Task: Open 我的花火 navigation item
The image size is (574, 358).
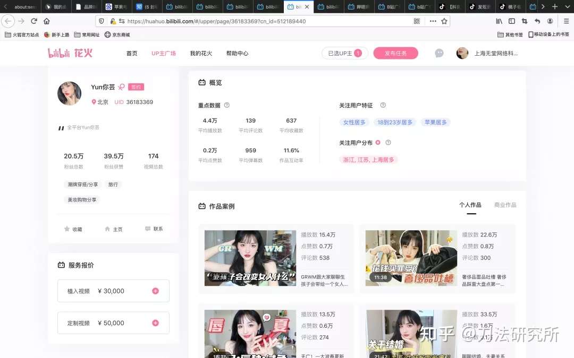Action: pyautogui.click(x=201, y=54)
